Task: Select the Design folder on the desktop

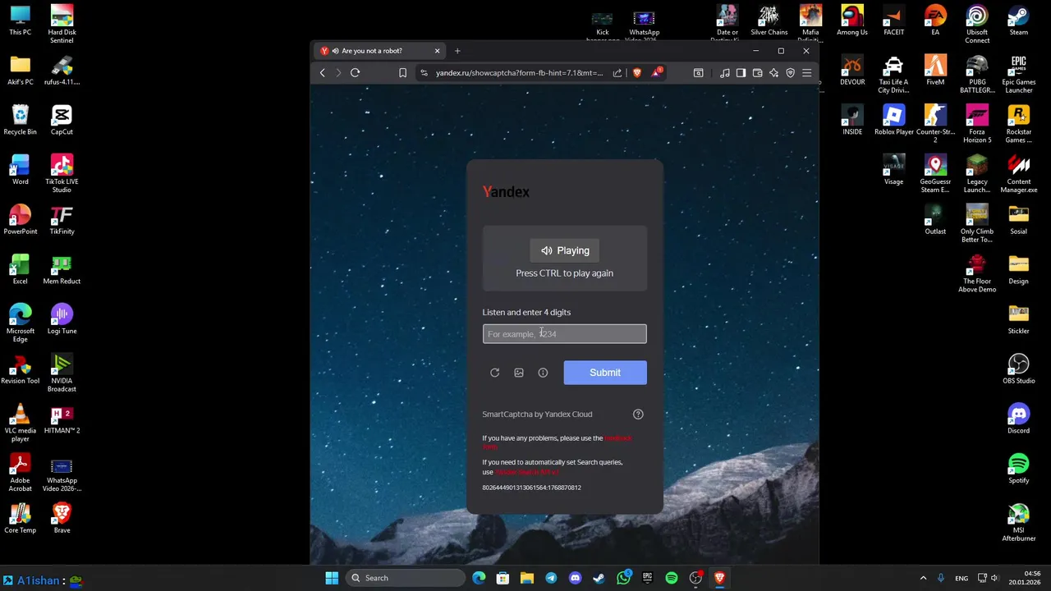Action: coord(1018,269)
